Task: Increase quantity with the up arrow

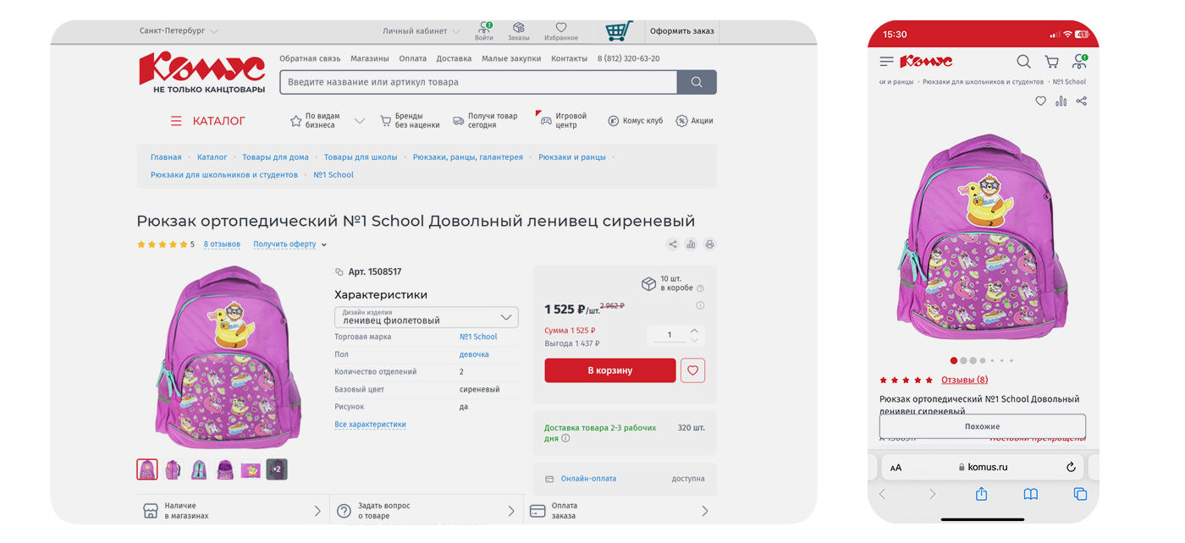Action: click(x=694, y=330)
